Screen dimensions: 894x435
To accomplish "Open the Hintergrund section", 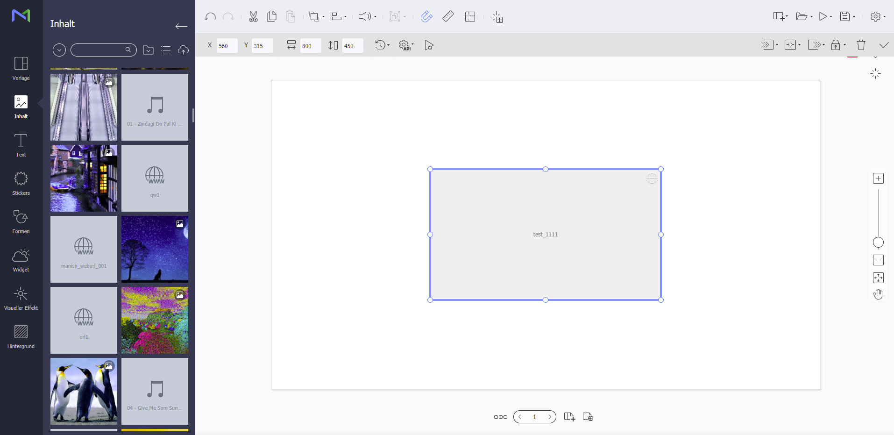I will click(x=21, y=336).
